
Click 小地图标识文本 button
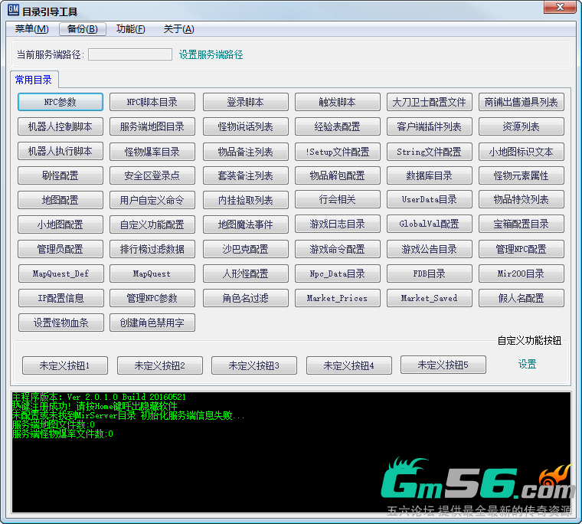(522, 152)
